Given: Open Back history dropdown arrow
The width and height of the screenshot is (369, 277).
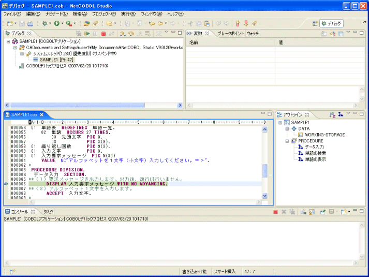Looking at the screenshot, I should (x=166, y=23).
